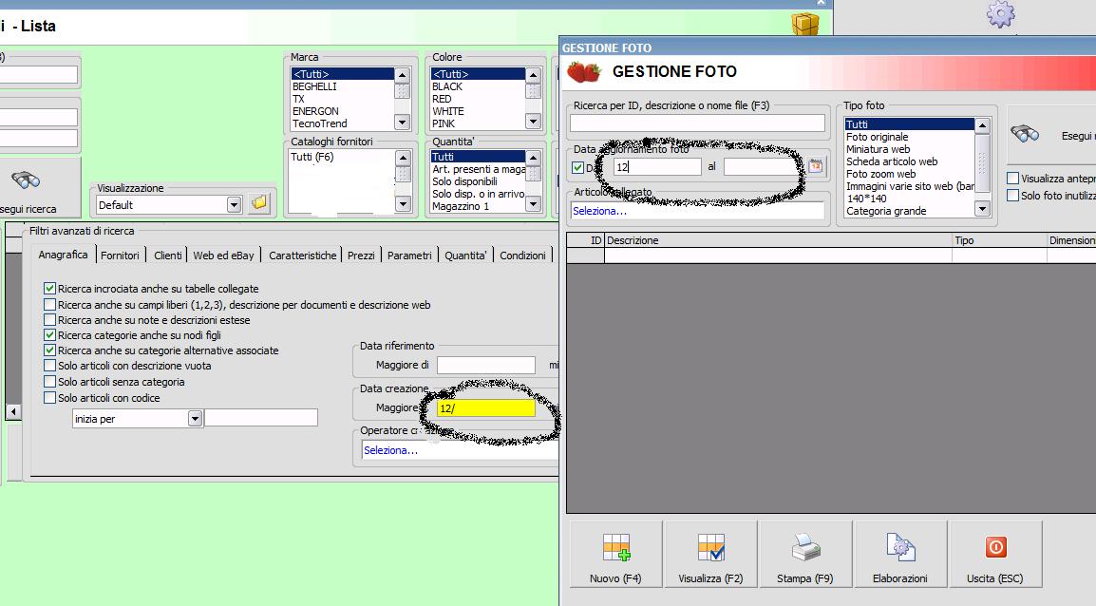Toggle Ricerca incrociata anche su tabelle collegate
Viewport: 1096px width, 606px height.
pyautogui.click(x=49, y=288)
